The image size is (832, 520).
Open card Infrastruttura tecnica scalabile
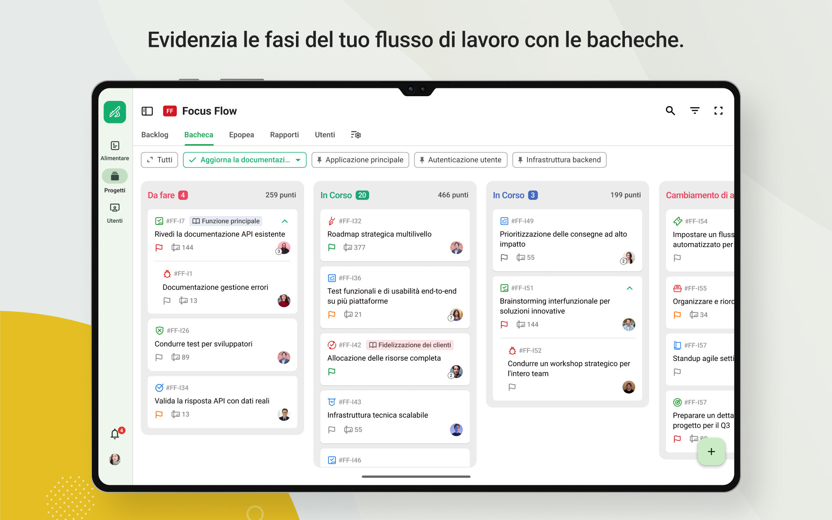tap(395, 416)
